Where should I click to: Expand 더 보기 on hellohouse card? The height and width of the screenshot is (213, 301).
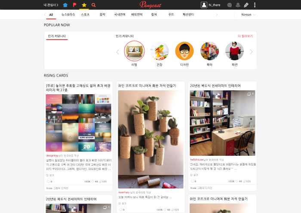[194, 175]
